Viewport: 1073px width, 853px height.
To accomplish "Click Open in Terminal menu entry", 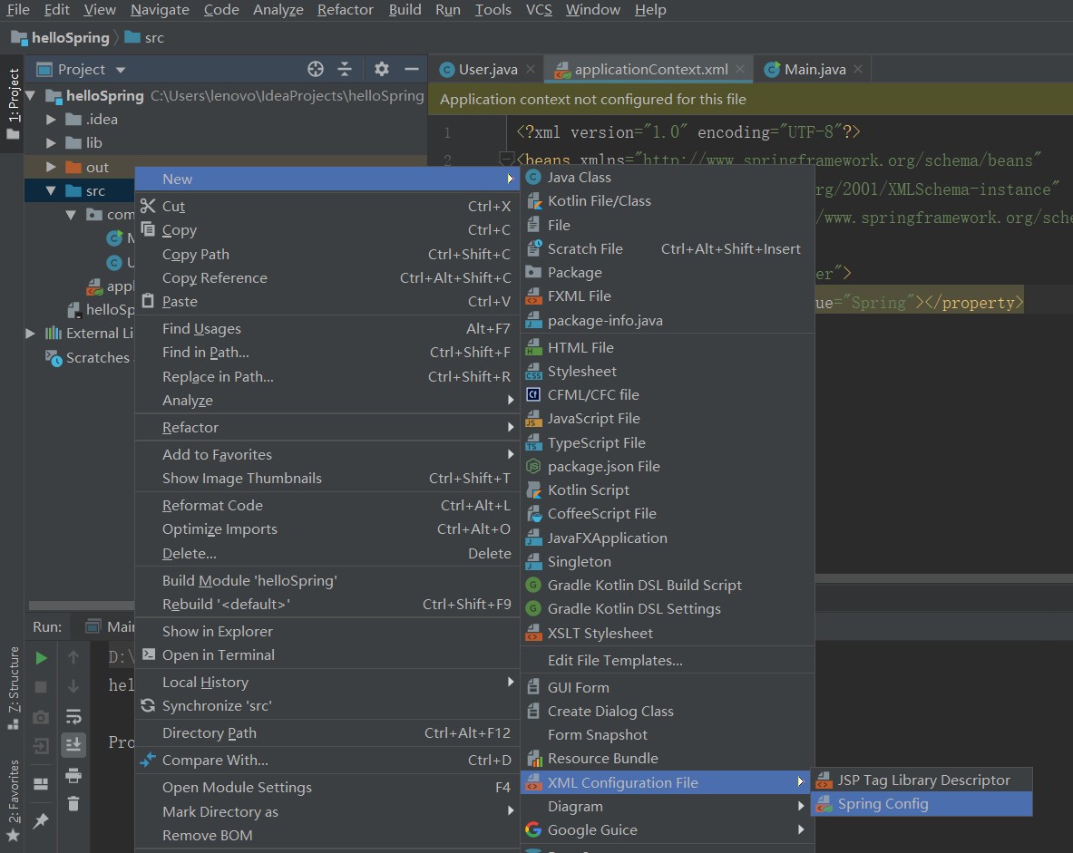I will click(x=327, y=655).
